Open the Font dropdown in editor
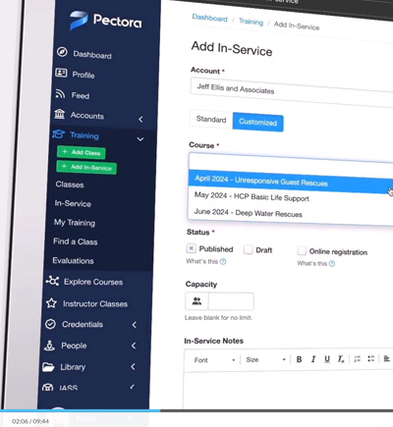This screenshot has height=427, width=393. pyautogui.click(x=214, y=360)
